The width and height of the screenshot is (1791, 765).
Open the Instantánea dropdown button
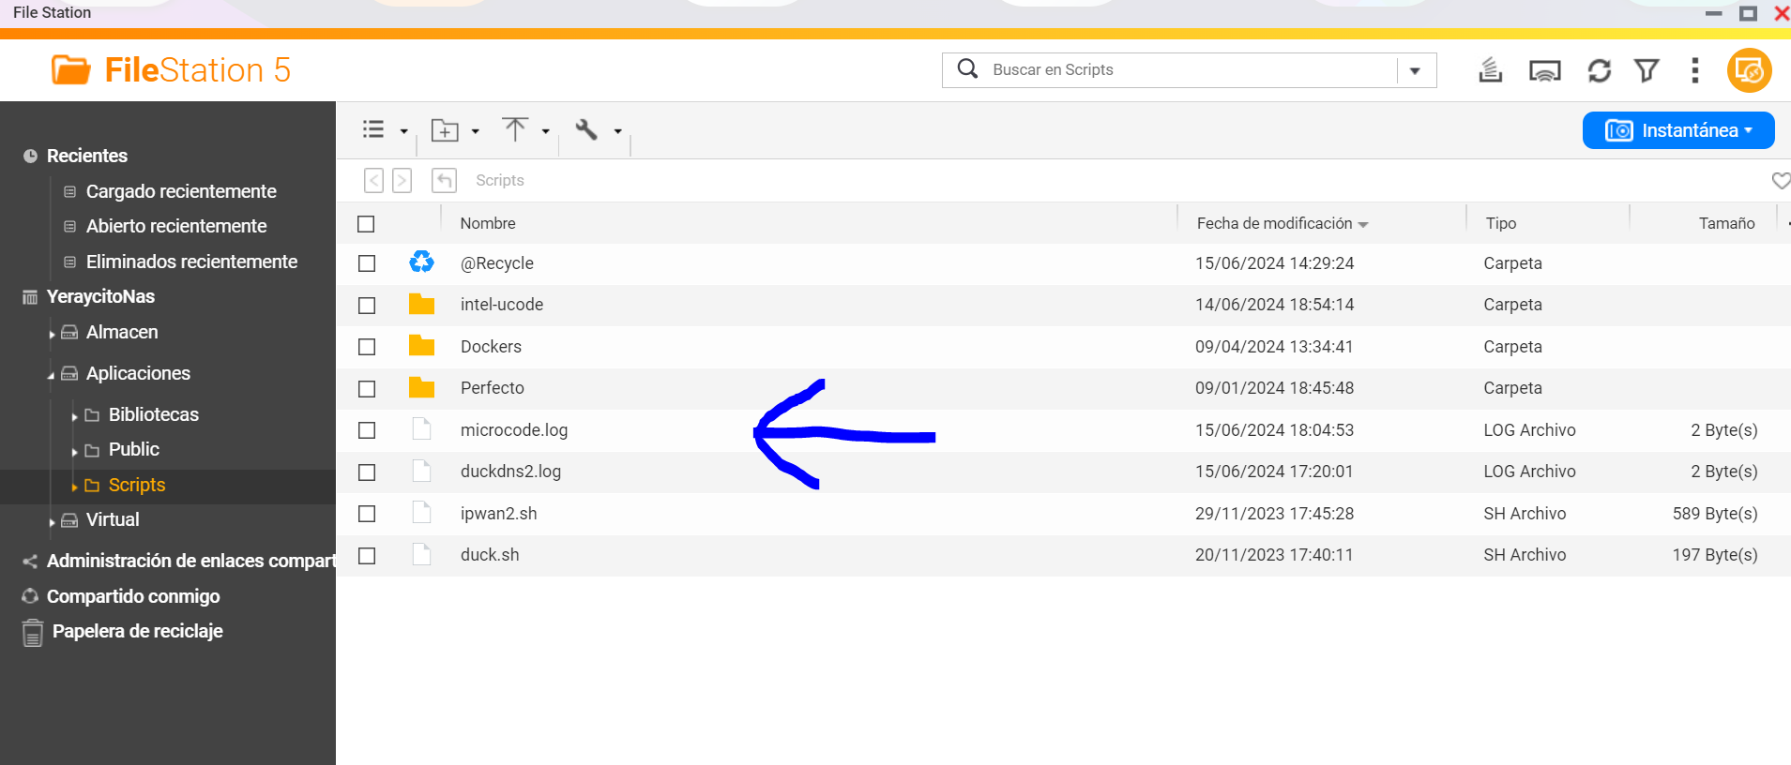[x=1677, y=130]
